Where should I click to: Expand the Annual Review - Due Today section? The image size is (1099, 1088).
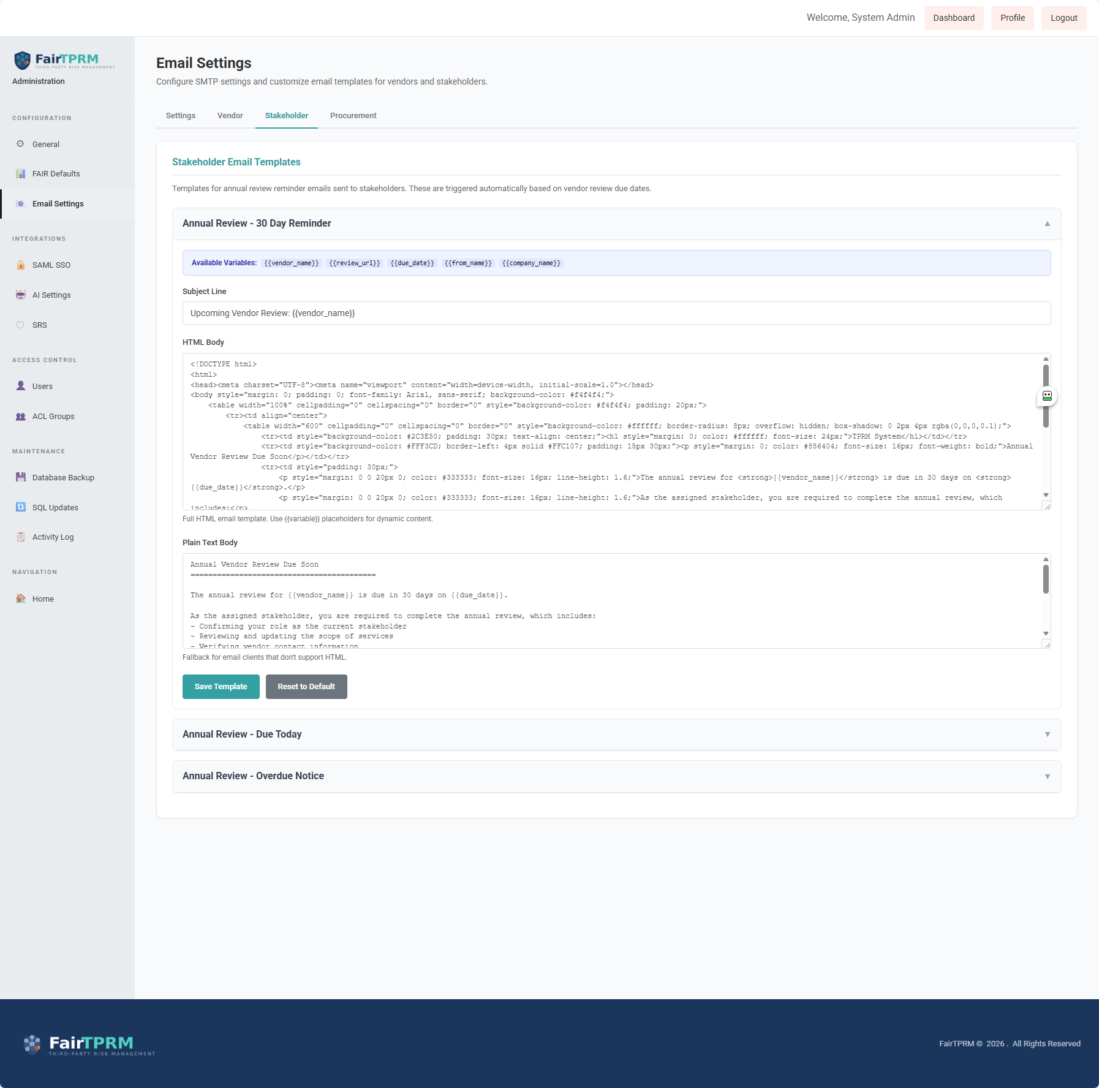point(1047,735)
